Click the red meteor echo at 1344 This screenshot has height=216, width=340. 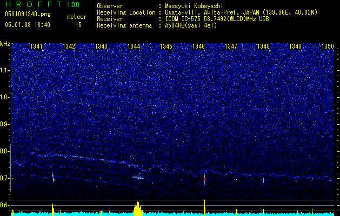pyautogui.click(x=138, y=178)
